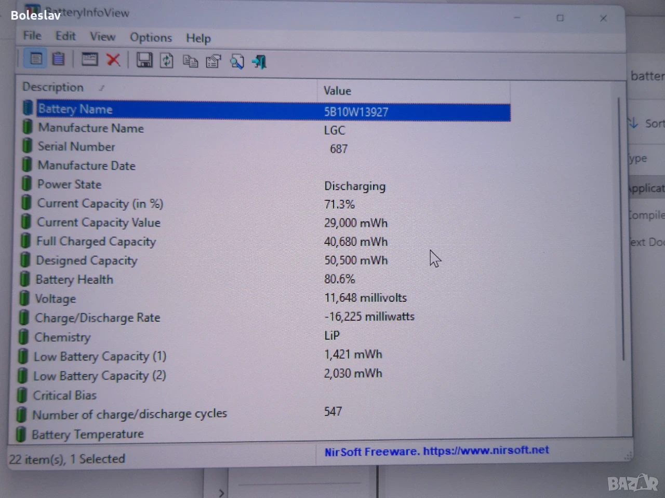Image resolution: width=665 pixels, height=498 pixels.
Task: Open the View menu
Action: [x=102, y=36]
